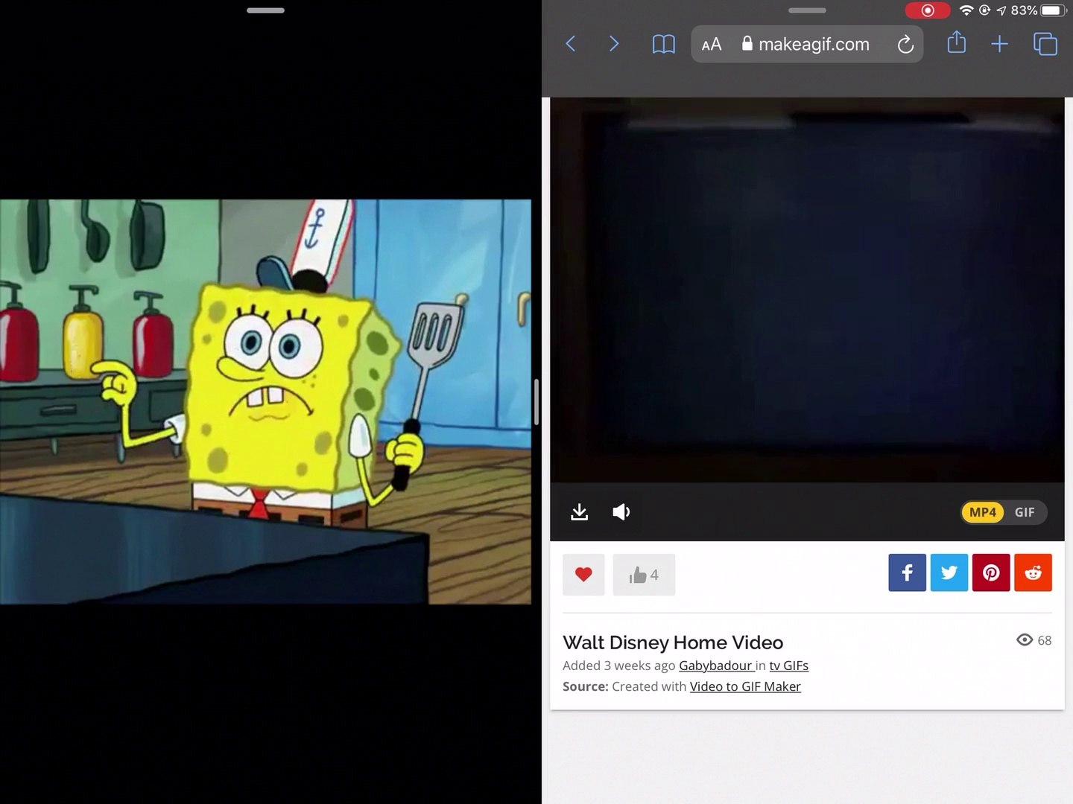Switch to GIF format
Viewport: 1073px width, 804px height.
(1025, 512)
